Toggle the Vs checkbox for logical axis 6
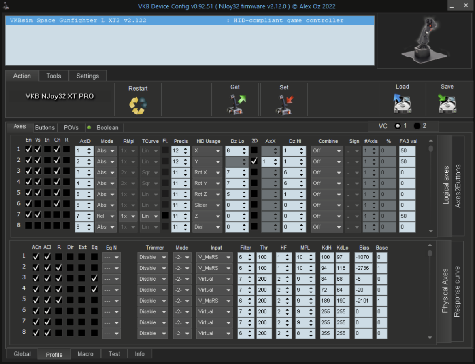This screenshot has width=475, height=364. pos(38,203)
